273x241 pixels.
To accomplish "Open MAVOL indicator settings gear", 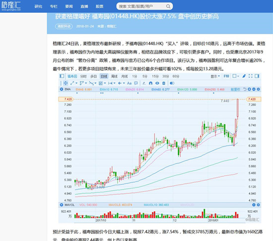I will pyautogui.click(x=259, y=205).
